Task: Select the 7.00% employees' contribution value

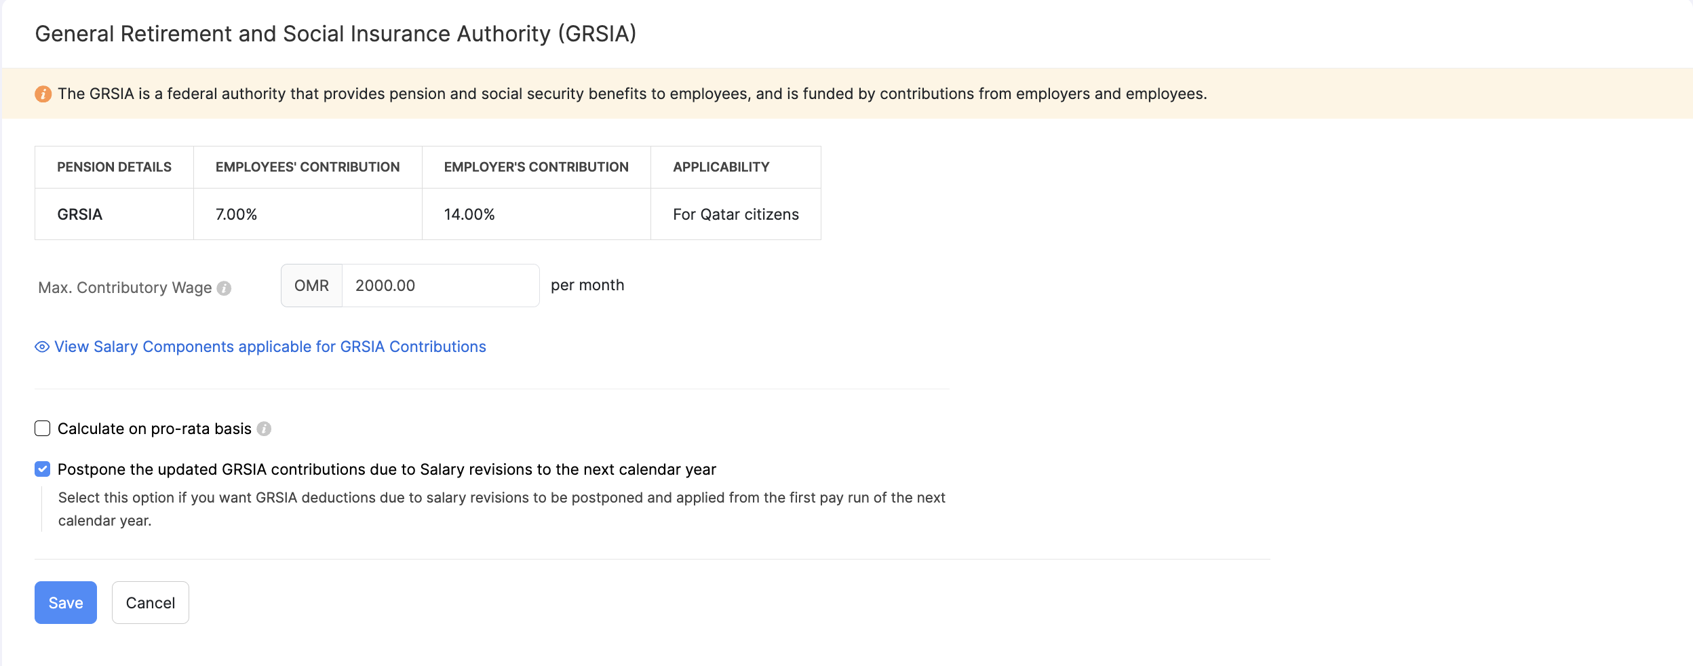Action: (x=237, y=214)
